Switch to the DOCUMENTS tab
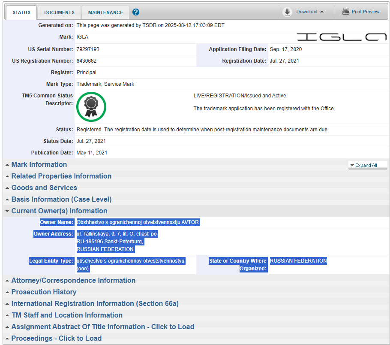This screenshot has width=390, height=345. 59,12
